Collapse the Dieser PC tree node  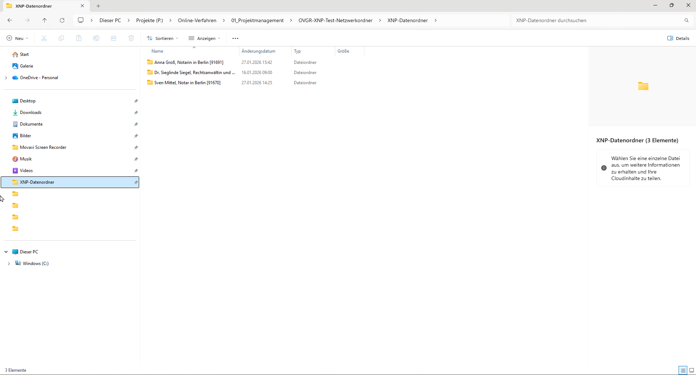coord(6,252)
